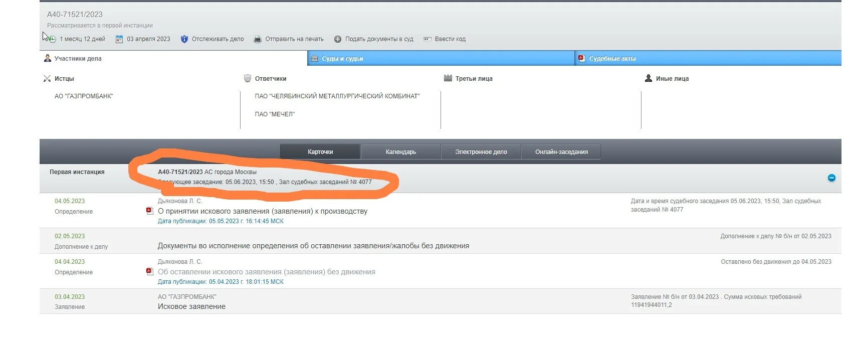Click Подать документы в суд link

coord(379,39)
